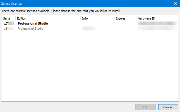
Task: Select the grey Professional Studio license entry
Action: [x=30, y=28]
